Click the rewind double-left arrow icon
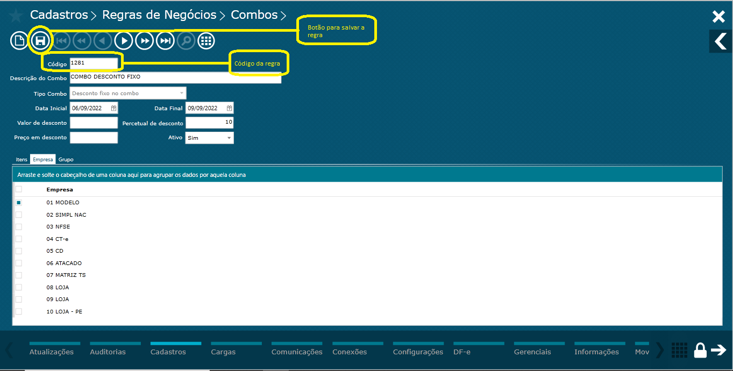The width and height of the screenshot is (733, 371). click(82, 41)
